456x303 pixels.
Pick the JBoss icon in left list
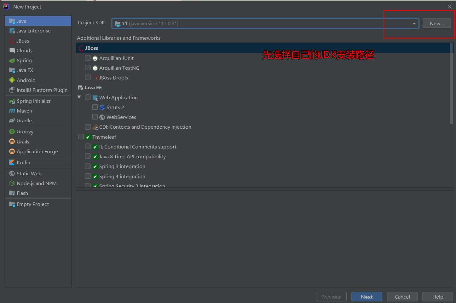[12, 41]
